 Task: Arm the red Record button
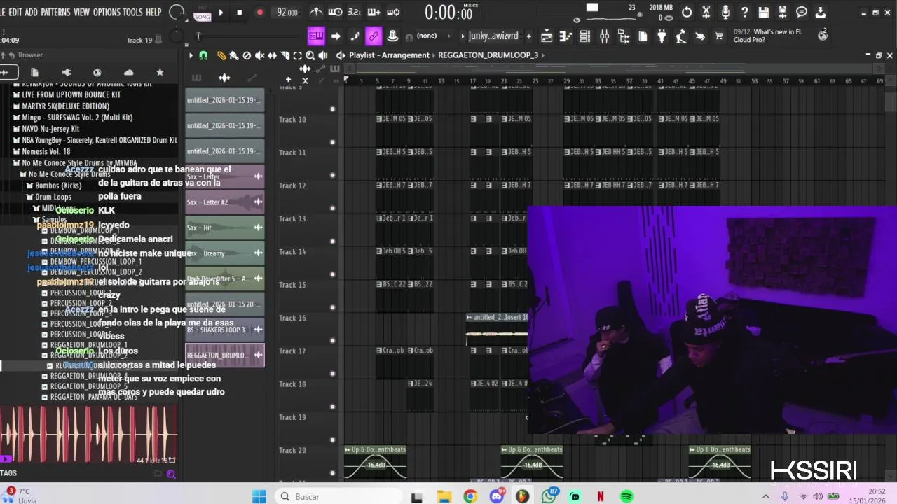point(260,13)
